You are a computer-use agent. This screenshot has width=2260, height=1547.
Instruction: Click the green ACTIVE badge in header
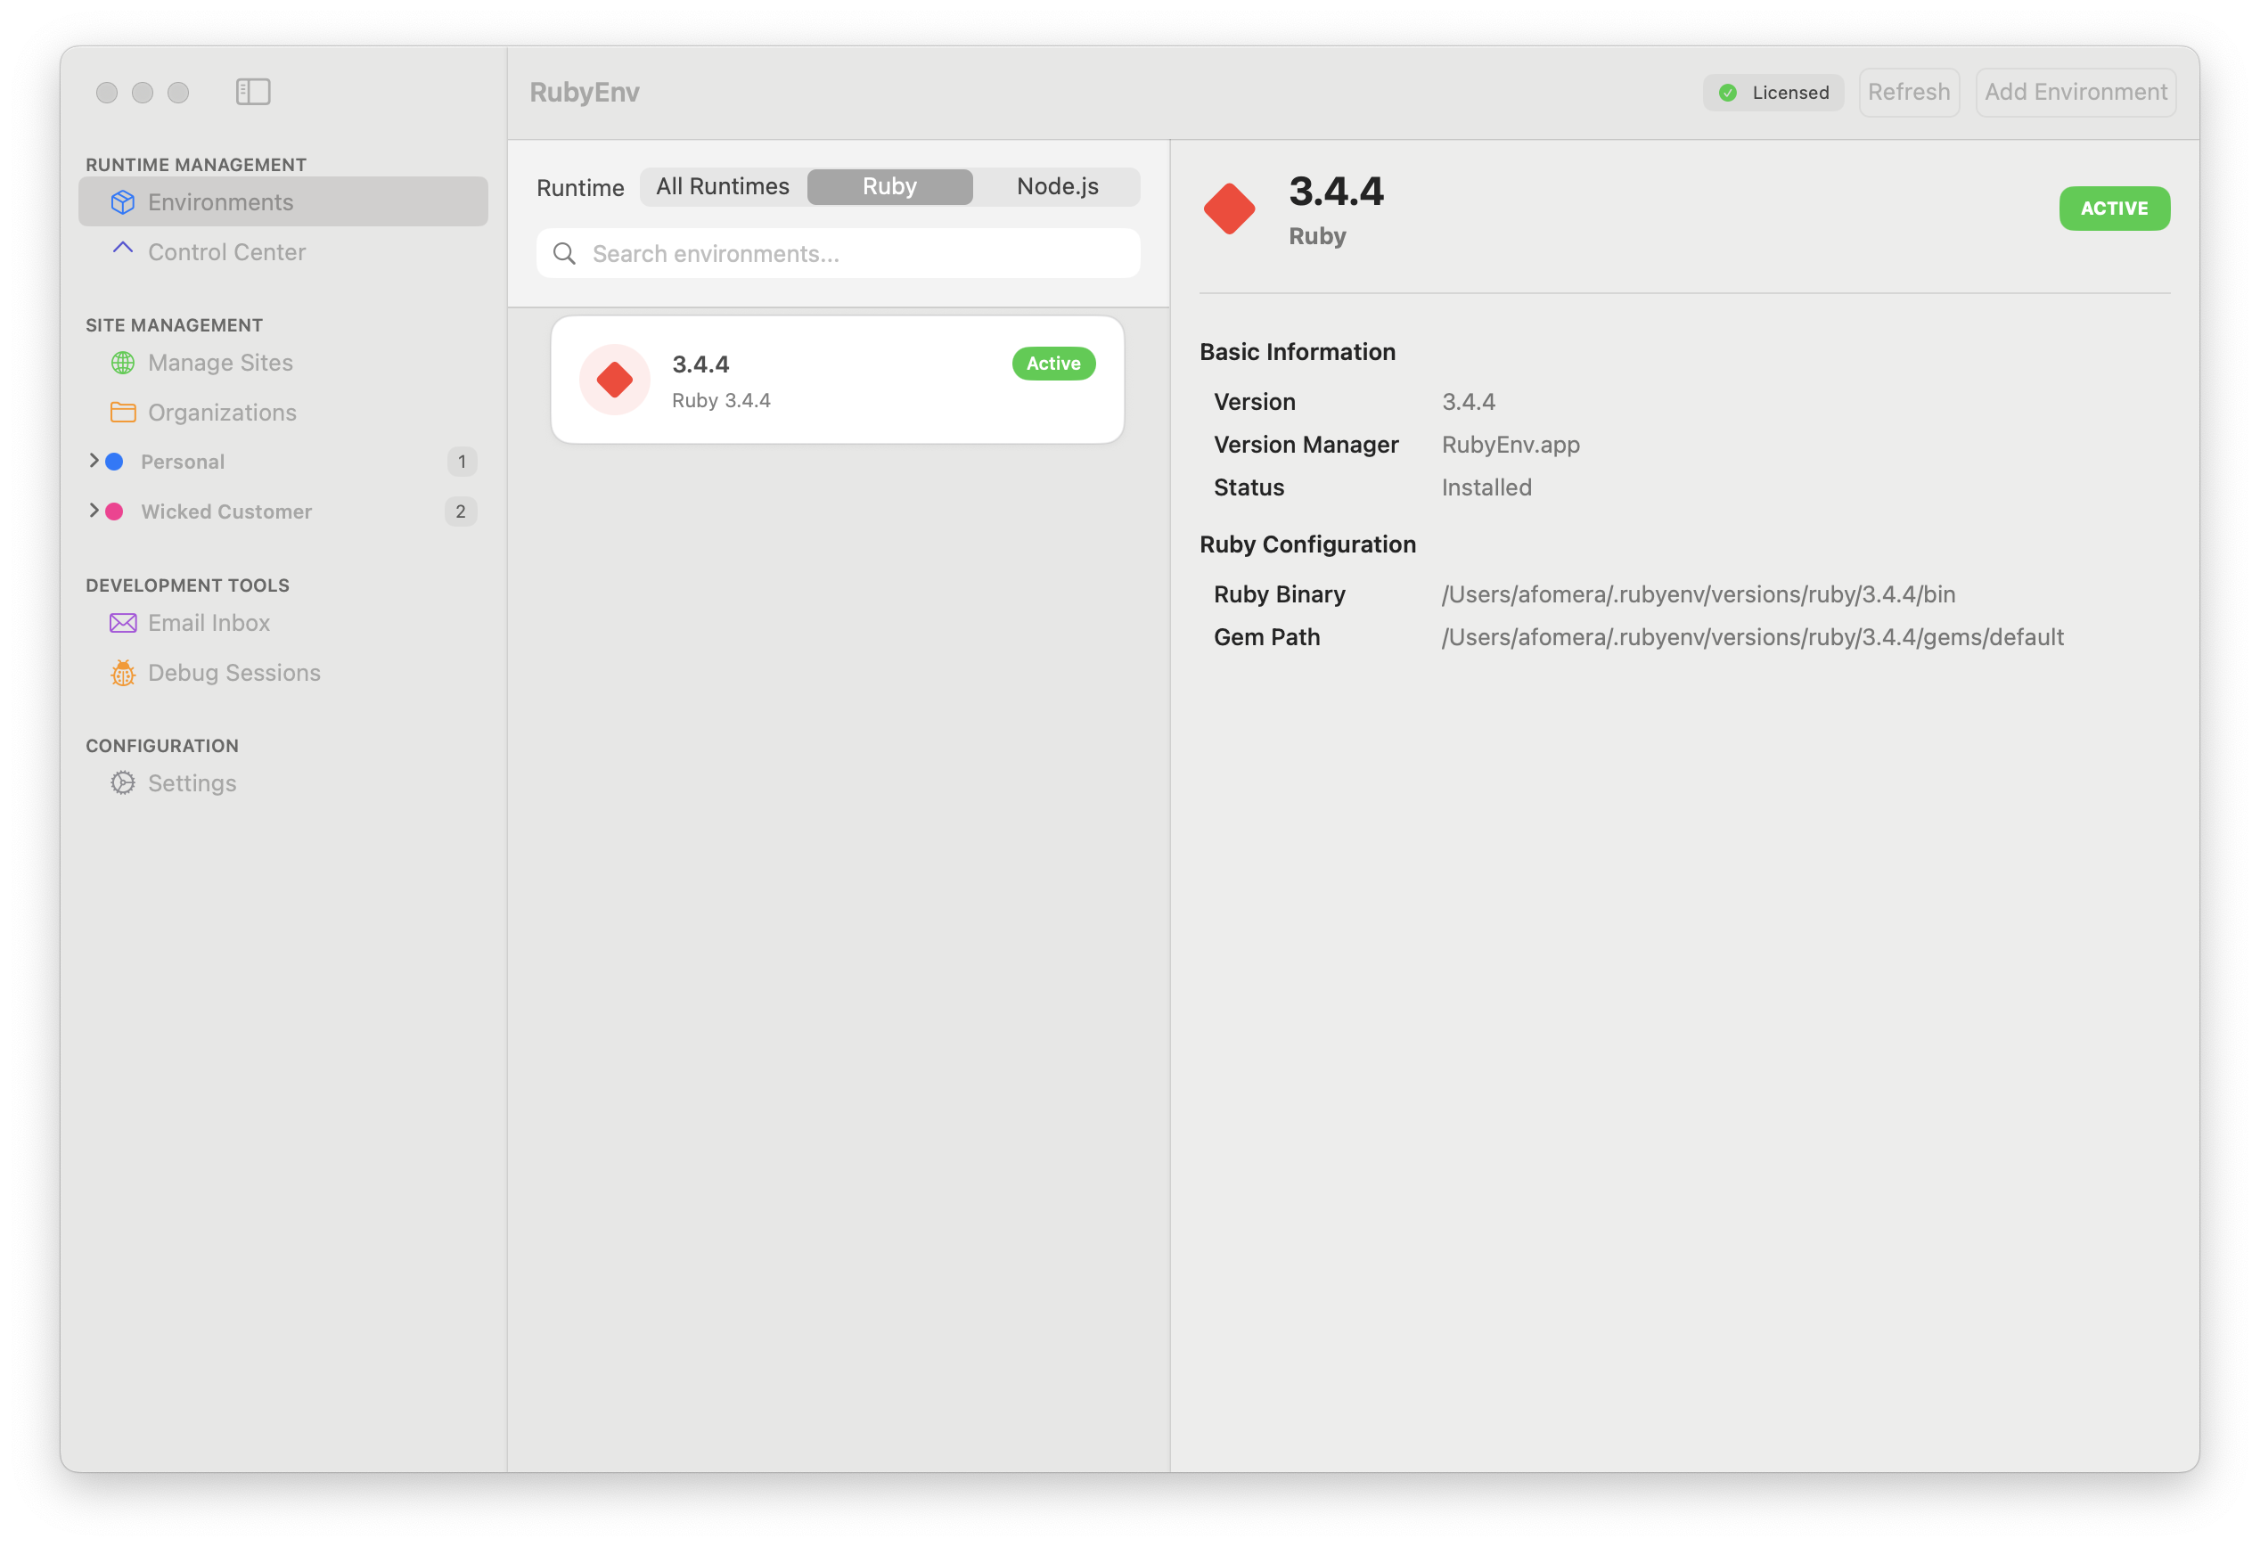click(2114, 209)
